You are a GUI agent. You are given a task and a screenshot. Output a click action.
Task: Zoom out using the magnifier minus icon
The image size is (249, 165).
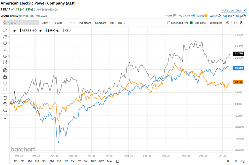[x=5, y=110]
